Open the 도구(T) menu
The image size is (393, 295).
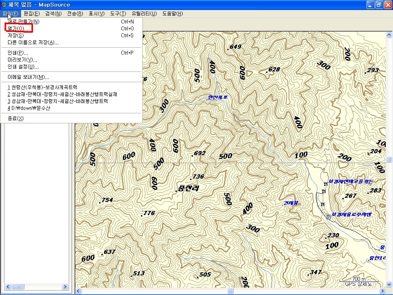point(118,13)
